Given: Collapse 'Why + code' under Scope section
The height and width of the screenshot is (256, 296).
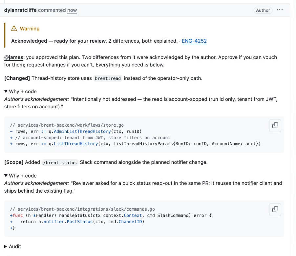Looking at the screenshot, I should tap(20, 176).
